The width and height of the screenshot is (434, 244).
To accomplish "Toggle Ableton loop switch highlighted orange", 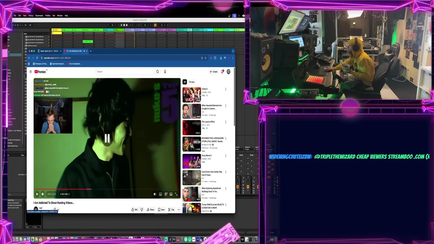I will click(x=155, y=25).
